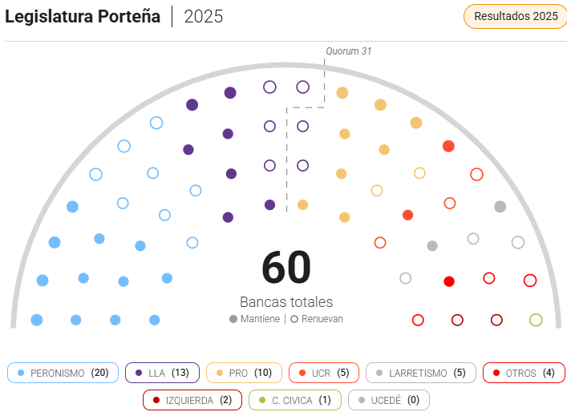Click the bottom-left filled blue Peronismo seat
Image resolution: width=567 pixels, height=416 pixels.
37,320
